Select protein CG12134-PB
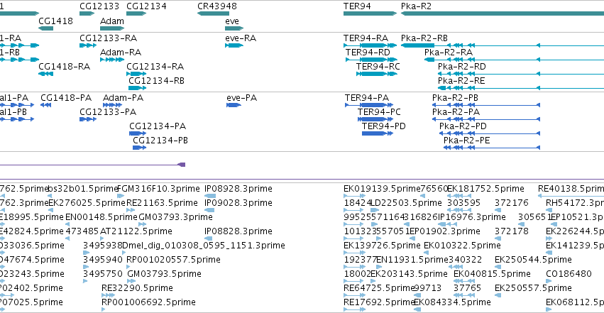This screenshot has width=604, height=313. pos(139,148)
